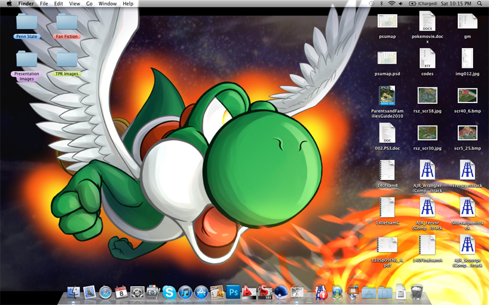The height and width of the screenshot is (305, 489).
Task: Select the gm document file
Action: (467, 26)
